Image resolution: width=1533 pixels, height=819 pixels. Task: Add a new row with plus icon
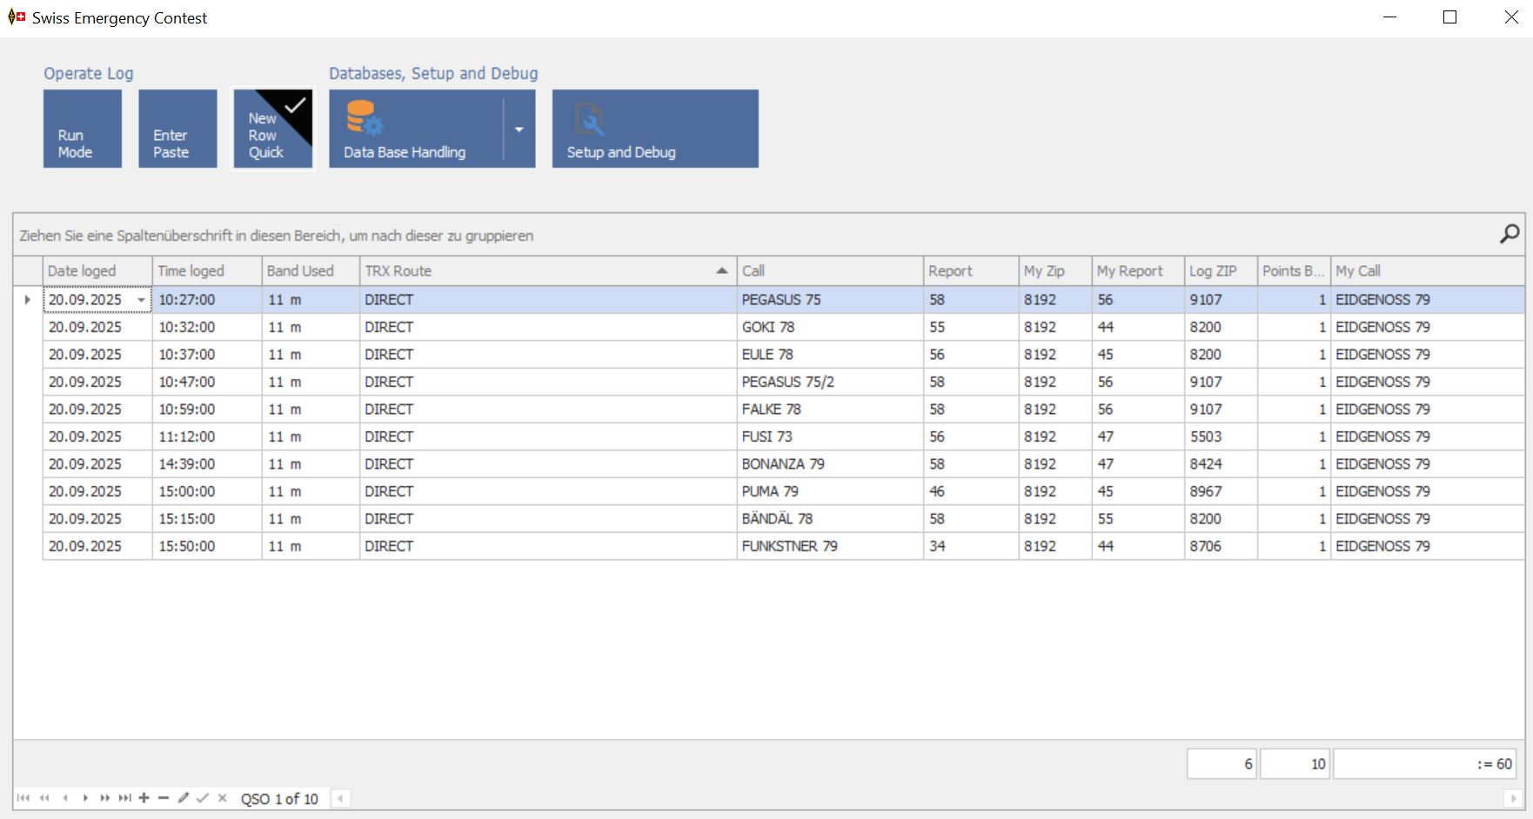(144, 798)
